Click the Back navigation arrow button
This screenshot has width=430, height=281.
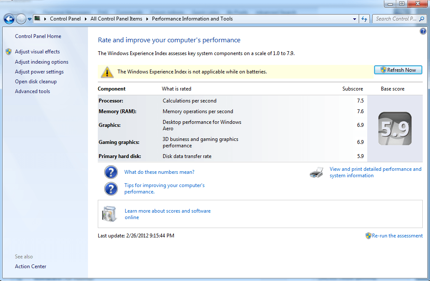9,19
